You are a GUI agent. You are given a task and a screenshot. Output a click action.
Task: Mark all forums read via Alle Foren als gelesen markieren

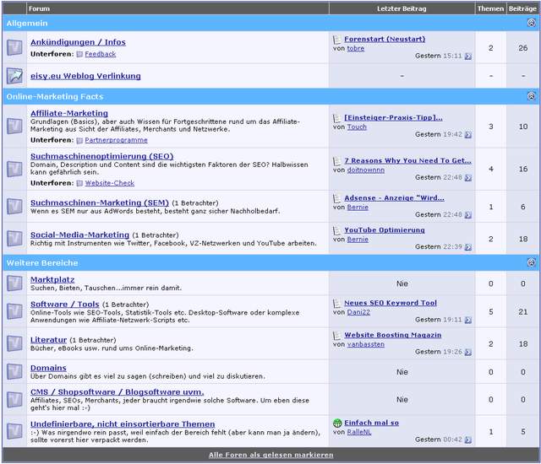(x=270, y=455)
